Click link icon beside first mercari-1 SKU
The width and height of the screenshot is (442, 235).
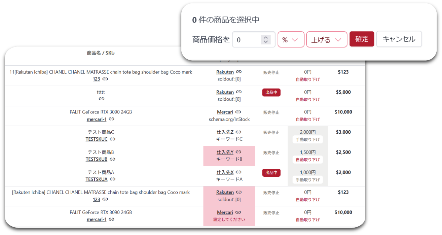pyautogui.click(x=112, y=119)
